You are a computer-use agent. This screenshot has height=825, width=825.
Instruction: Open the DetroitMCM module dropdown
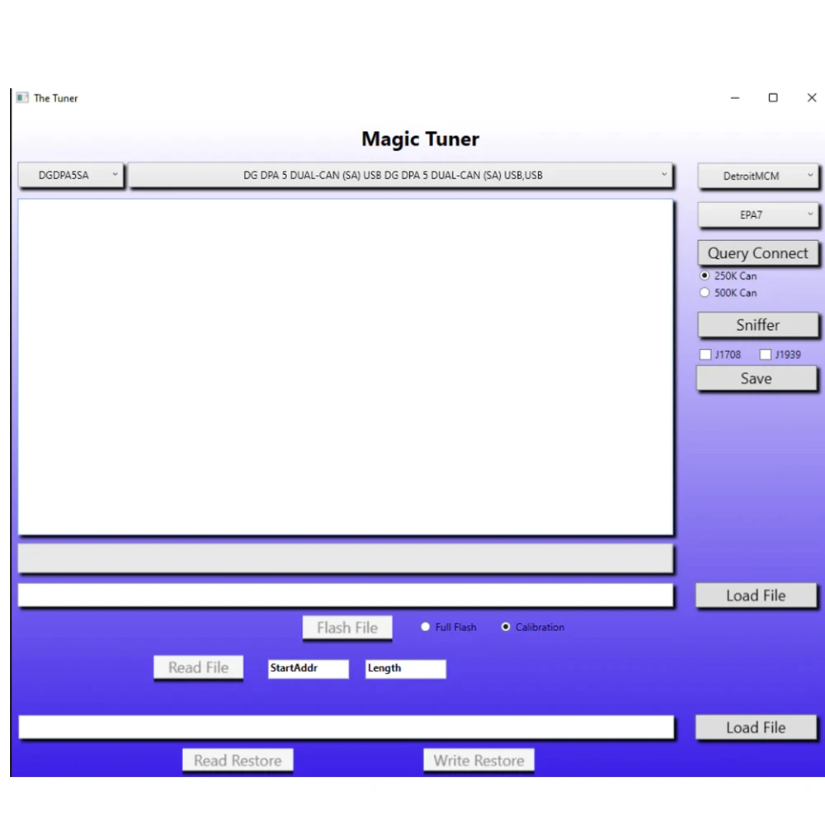pyautogui.click(x=757, y=176)
